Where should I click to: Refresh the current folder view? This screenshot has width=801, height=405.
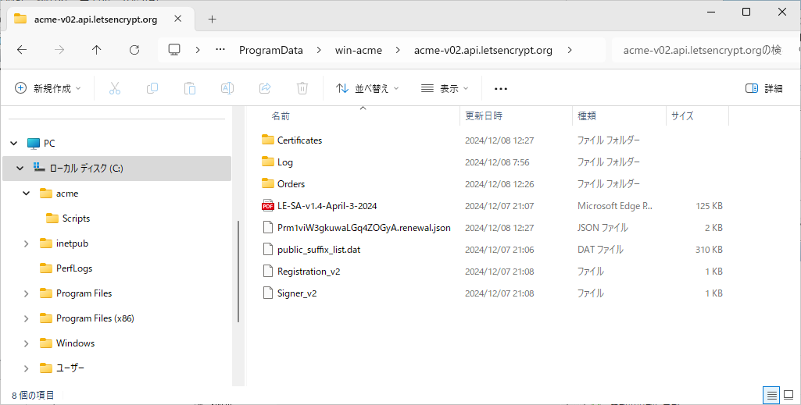(134, 50)
